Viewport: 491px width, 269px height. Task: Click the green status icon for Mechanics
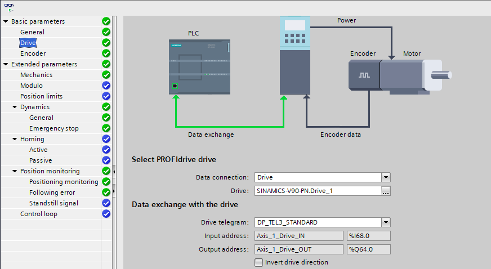[106, 75]
